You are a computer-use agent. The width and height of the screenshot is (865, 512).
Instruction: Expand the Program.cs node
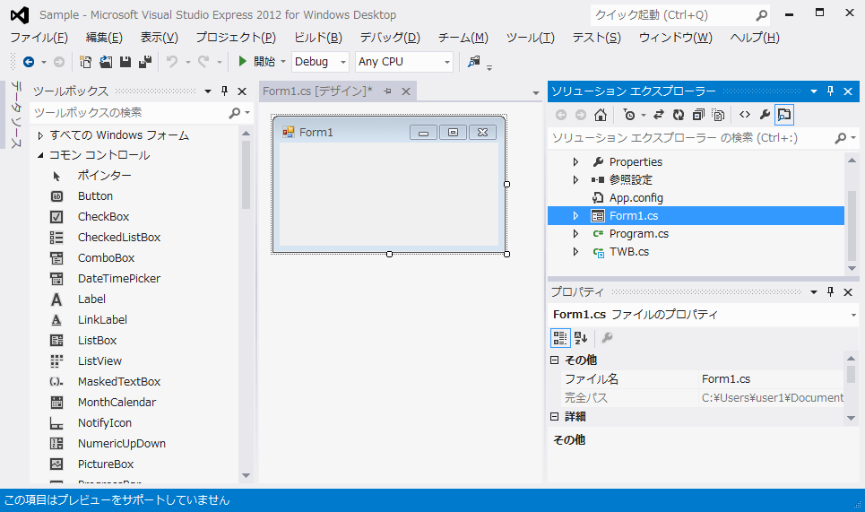[575, 234]
